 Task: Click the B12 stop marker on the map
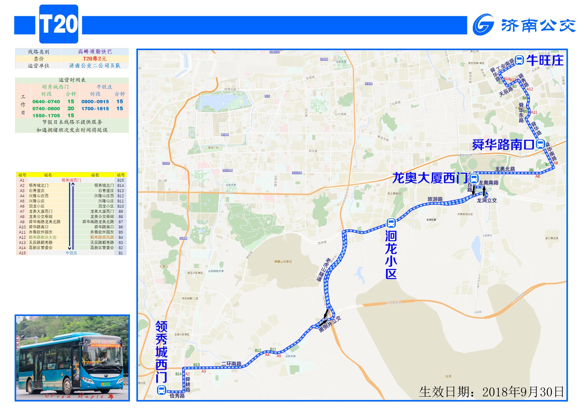258,351
